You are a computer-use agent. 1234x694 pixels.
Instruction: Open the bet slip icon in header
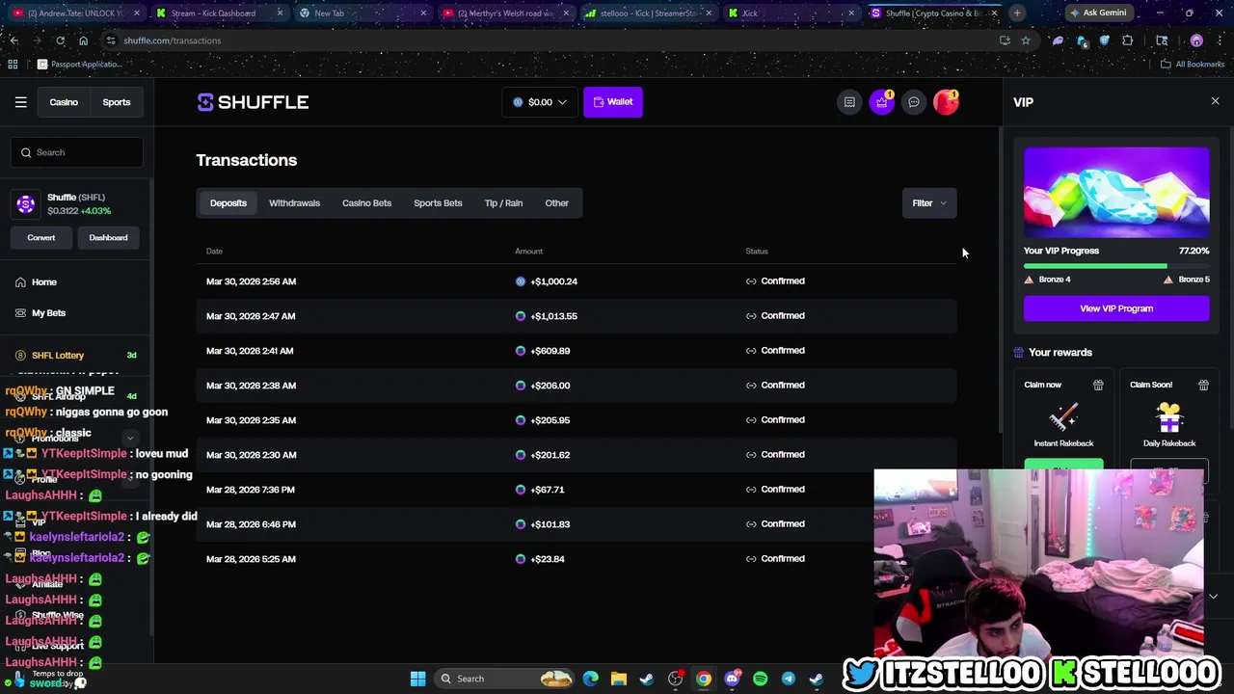pyautogui.click(x=849, y=102)
